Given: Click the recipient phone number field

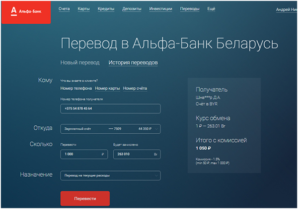Looking at the screenshot, I should (x=110, y=108).
